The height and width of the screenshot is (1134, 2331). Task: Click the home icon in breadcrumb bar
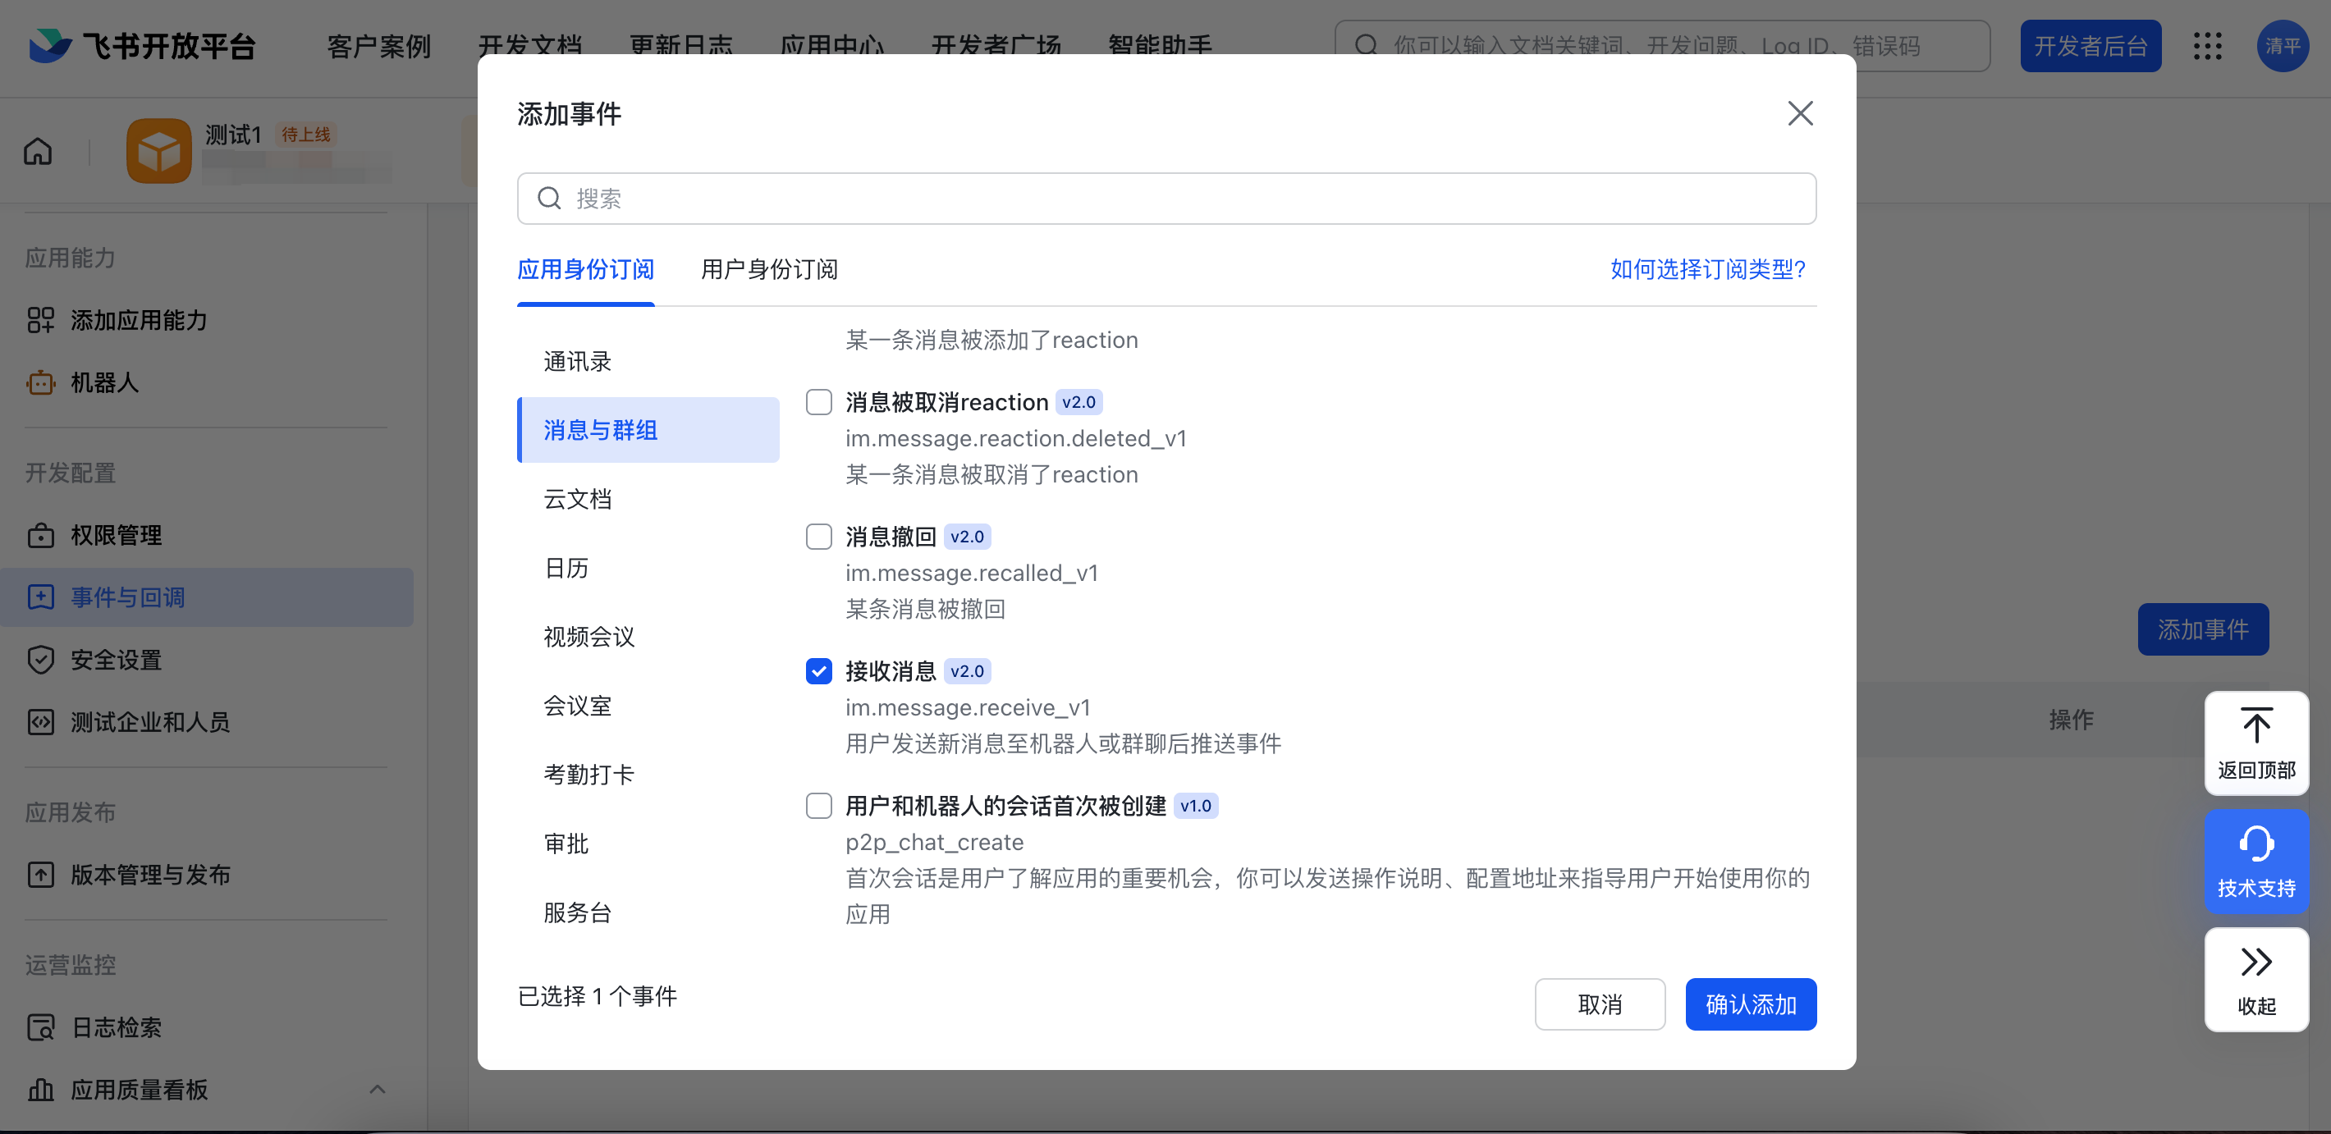(x=38, y=151)
